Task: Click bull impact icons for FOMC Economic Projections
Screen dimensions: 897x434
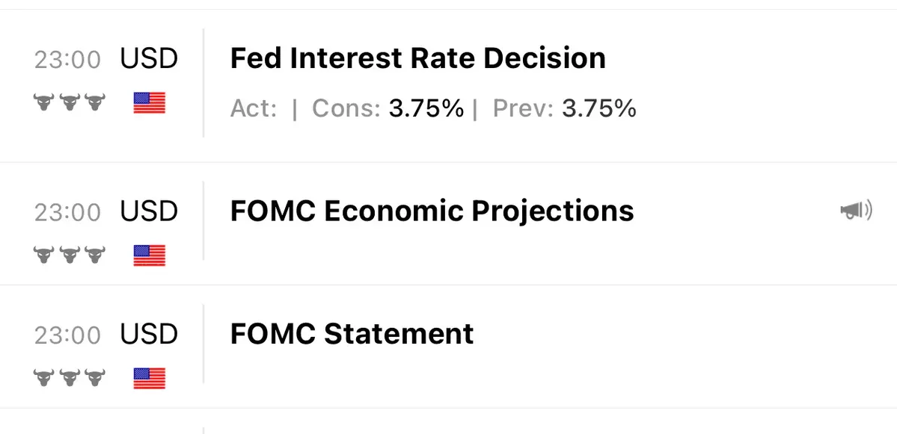Action: [70, 255]
